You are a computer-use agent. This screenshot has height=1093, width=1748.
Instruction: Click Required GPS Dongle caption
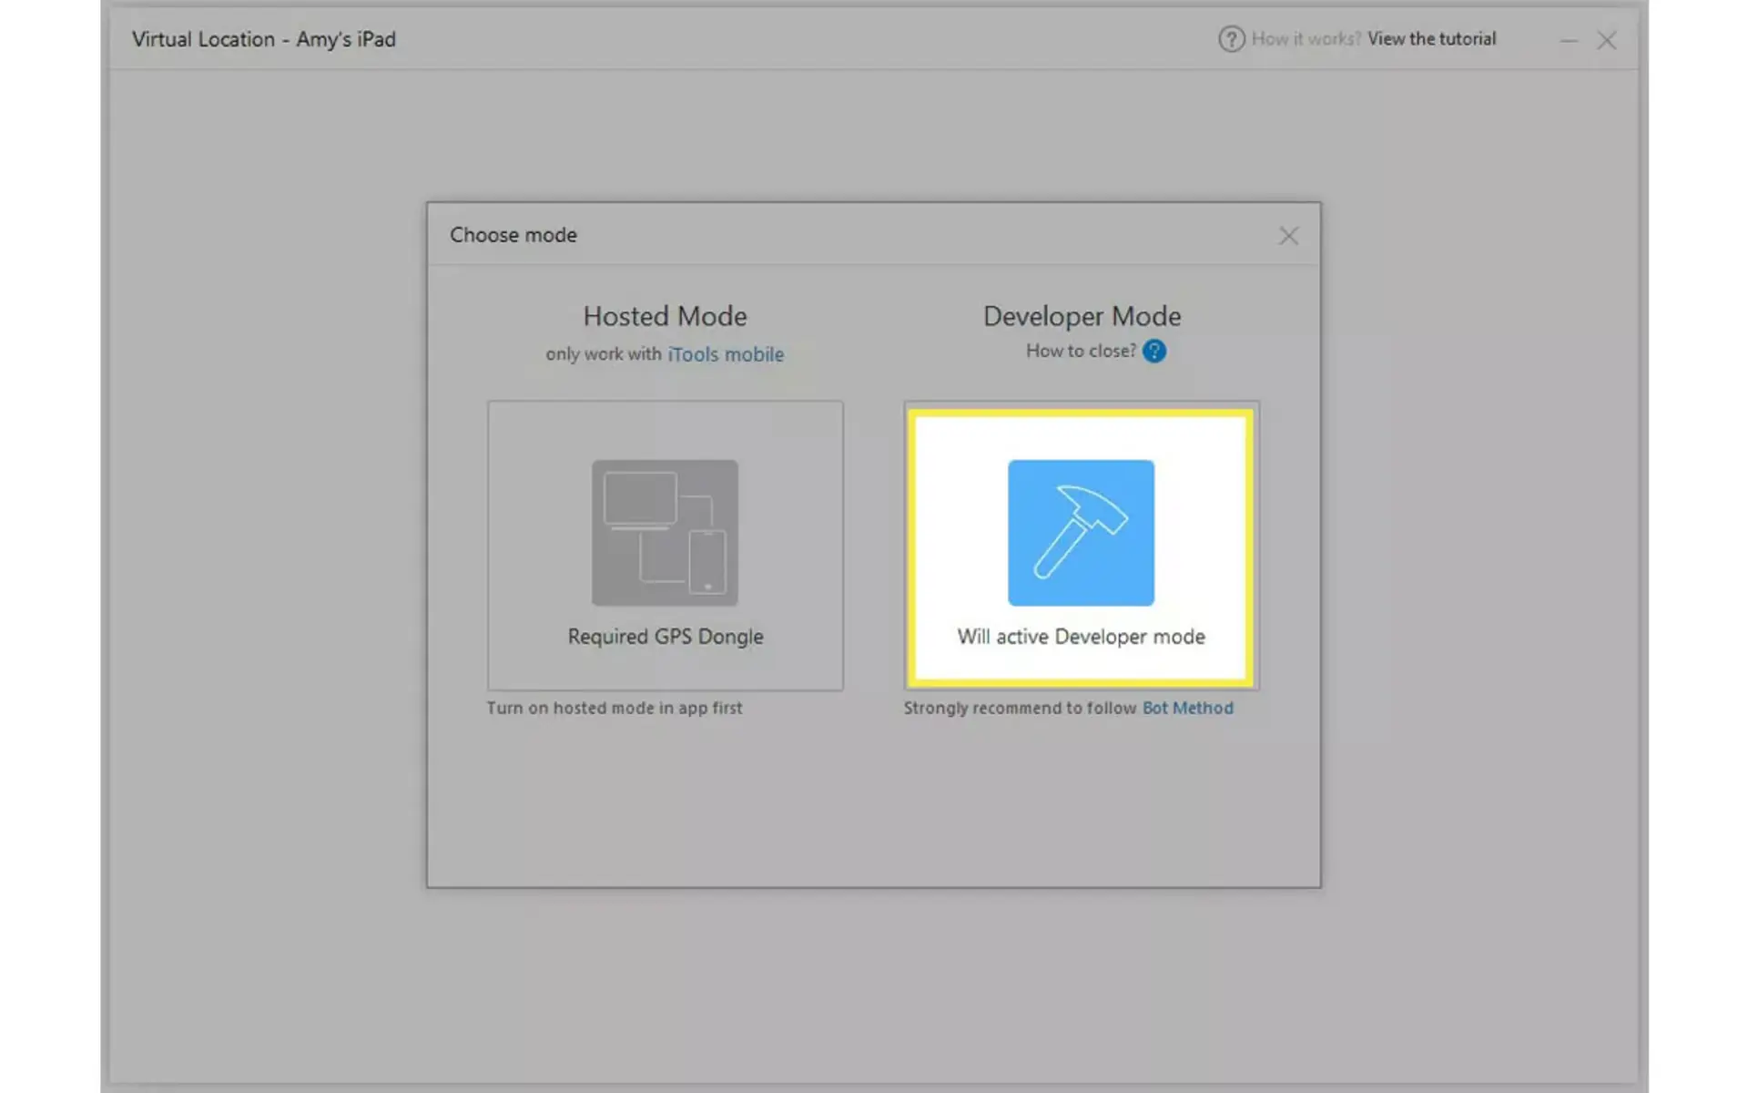(x=666, y=637)
